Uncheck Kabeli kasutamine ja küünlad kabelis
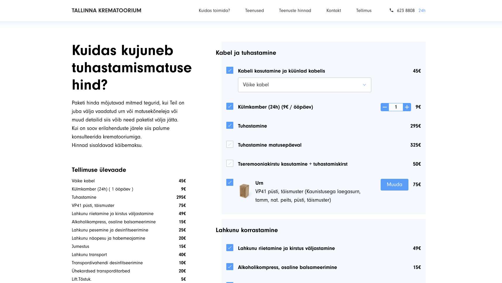 tap(230, 71)
